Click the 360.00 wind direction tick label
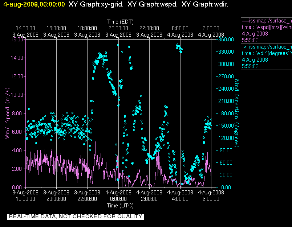Screen dimensions: 292x227 [226, 40]
